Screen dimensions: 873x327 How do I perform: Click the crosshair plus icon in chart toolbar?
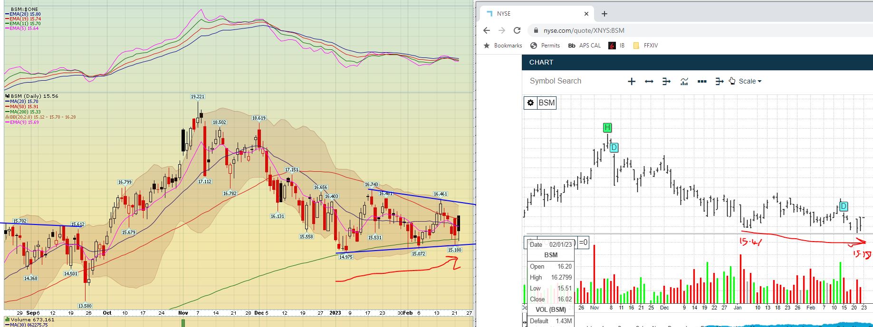pos(631,82)
